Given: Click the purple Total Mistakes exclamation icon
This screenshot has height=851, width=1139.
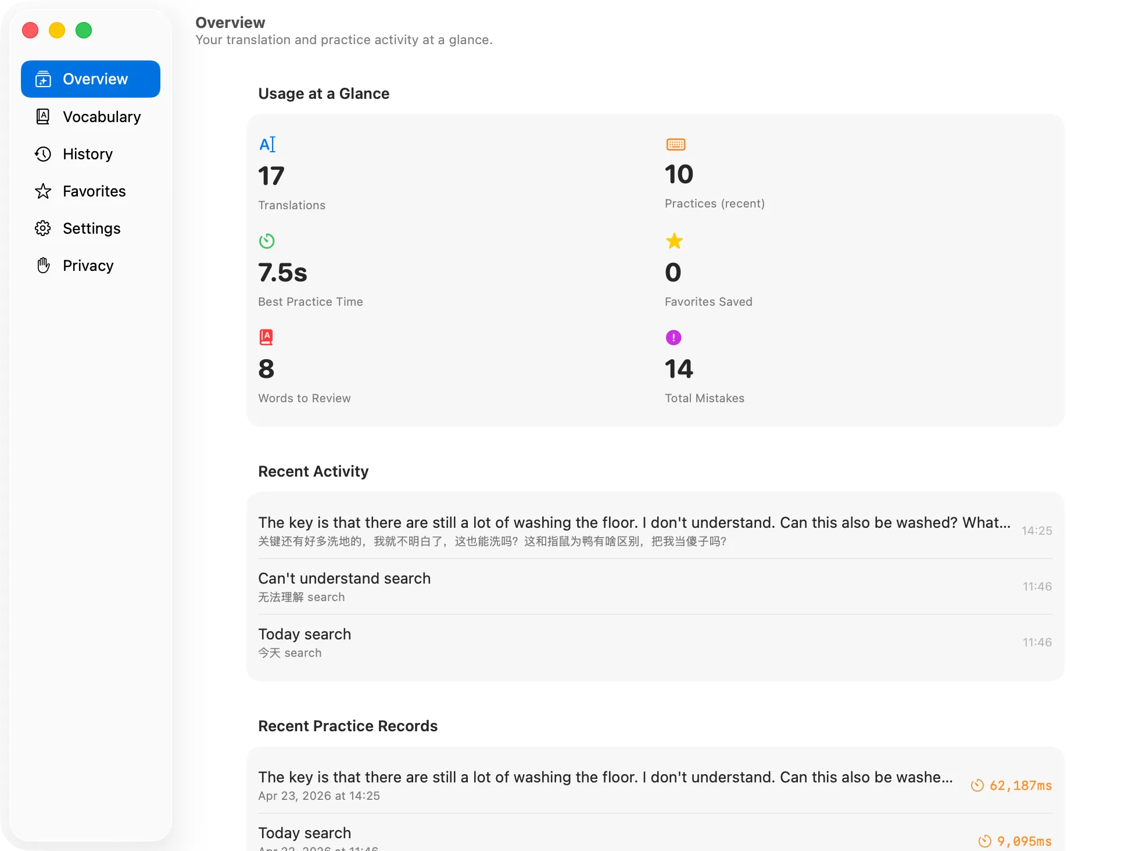Looking at the screenshot, I should tap(674, 337).
